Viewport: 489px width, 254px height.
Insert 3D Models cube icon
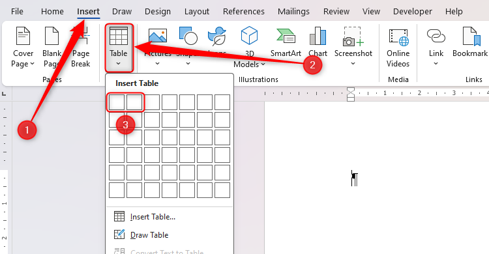click(250, 36)
